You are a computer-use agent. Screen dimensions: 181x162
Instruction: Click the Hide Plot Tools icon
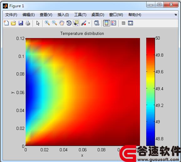pos(123,23)
